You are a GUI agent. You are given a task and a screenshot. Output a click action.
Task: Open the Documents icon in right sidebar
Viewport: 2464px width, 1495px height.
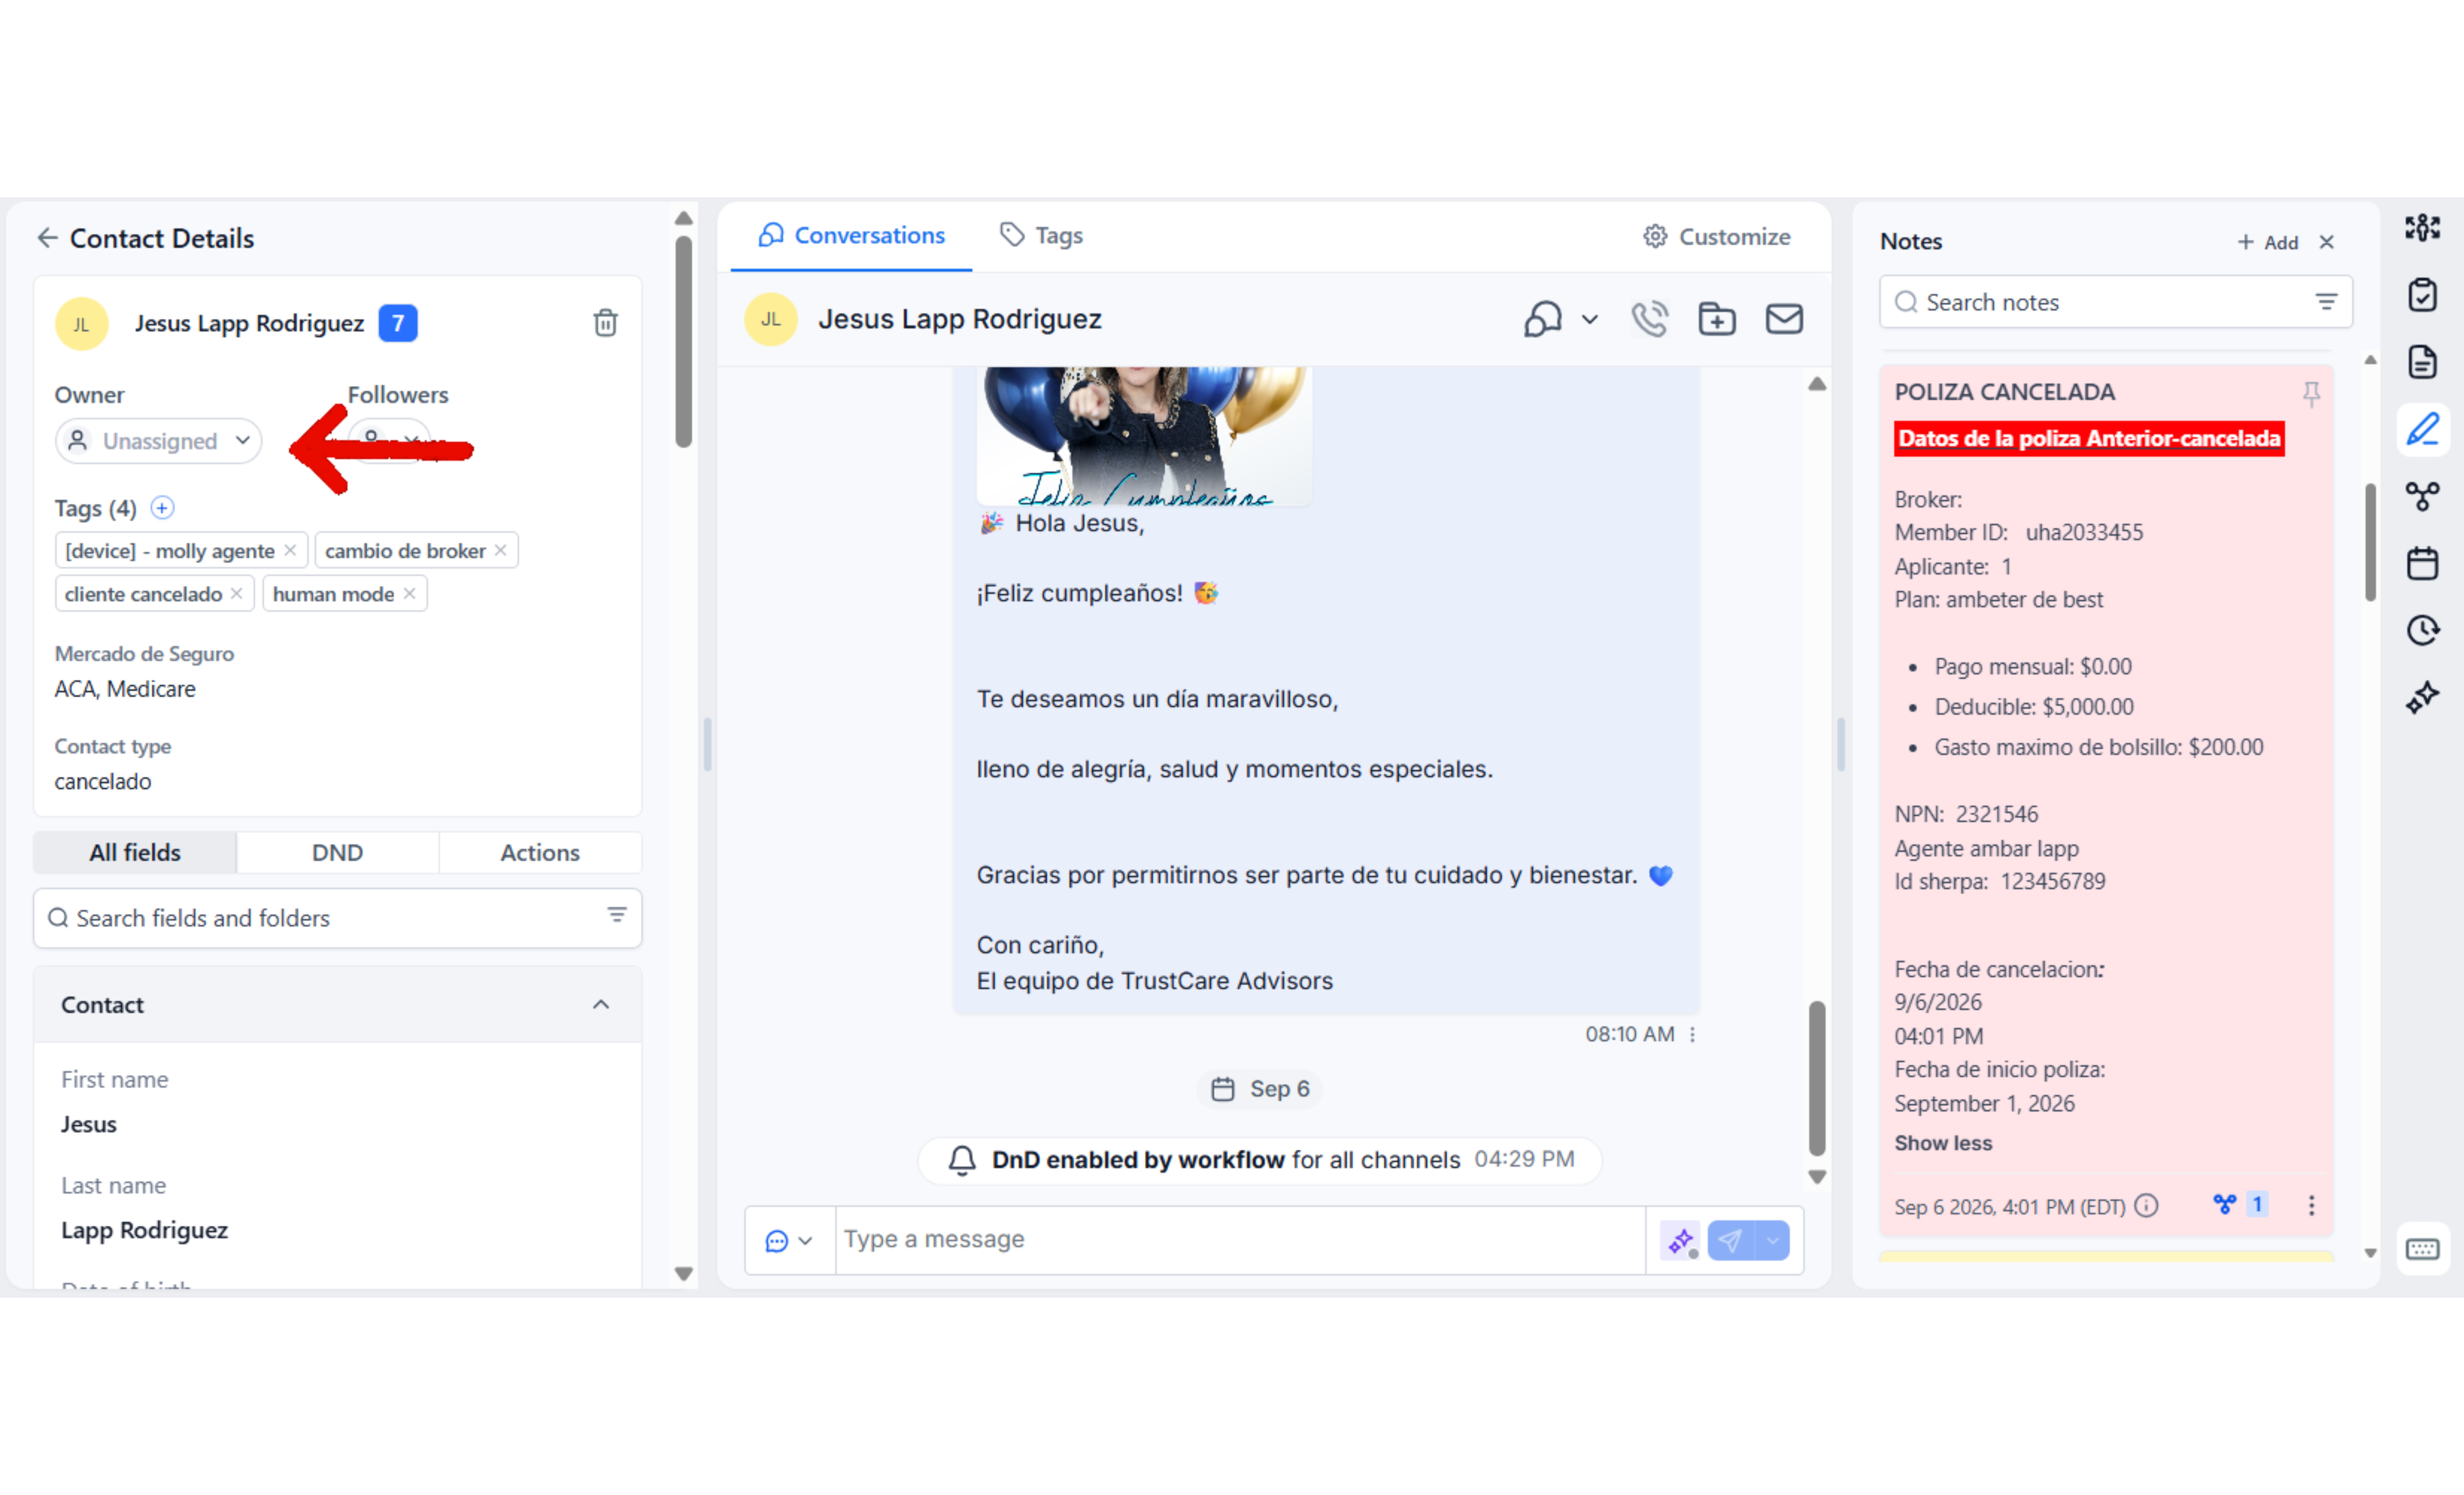2423,362
